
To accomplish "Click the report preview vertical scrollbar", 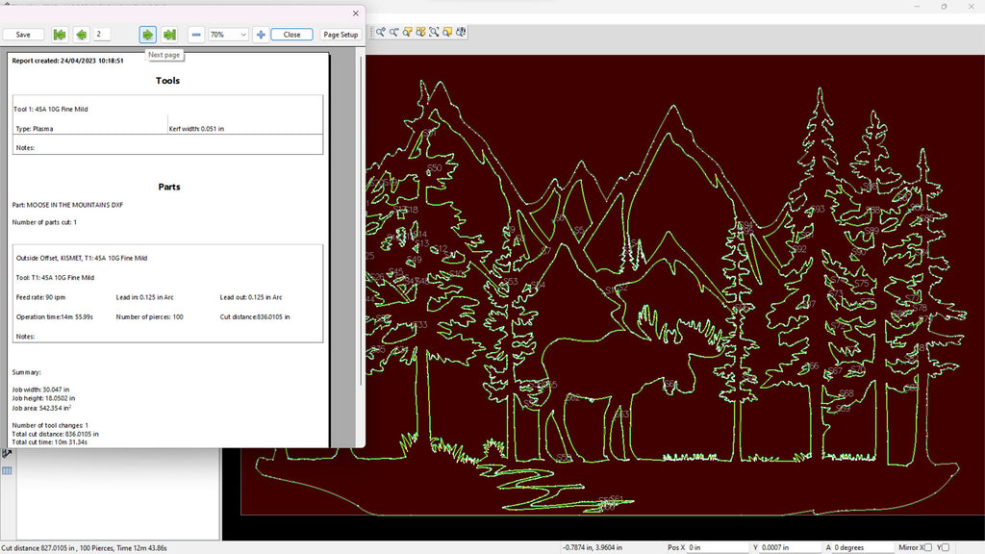I will (361, 220).
